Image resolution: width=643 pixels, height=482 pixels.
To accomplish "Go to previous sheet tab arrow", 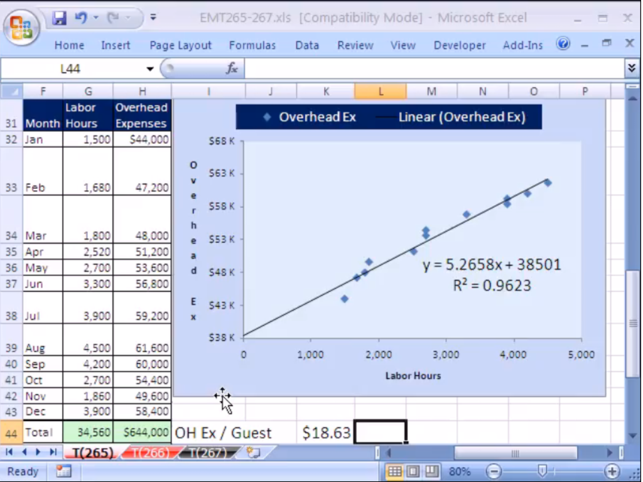I will point(24,452).
